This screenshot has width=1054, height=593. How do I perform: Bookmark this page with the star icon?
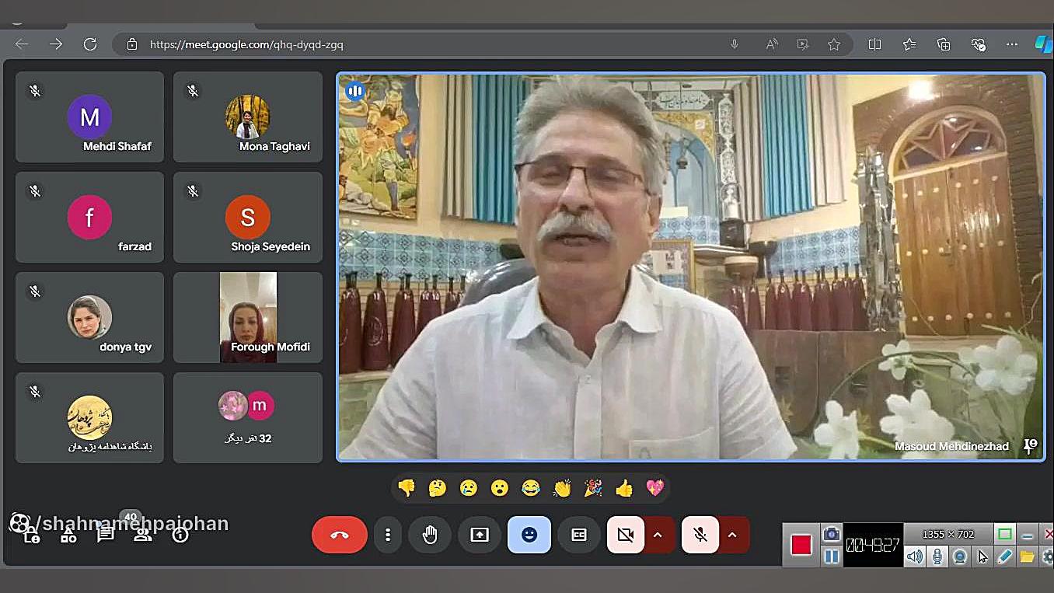point(834,44)
